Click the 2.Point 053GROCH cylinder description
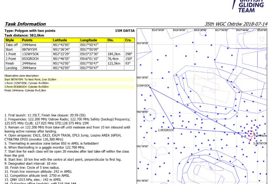269x184 pixels. pyautogui.click(x=26, y=86)
